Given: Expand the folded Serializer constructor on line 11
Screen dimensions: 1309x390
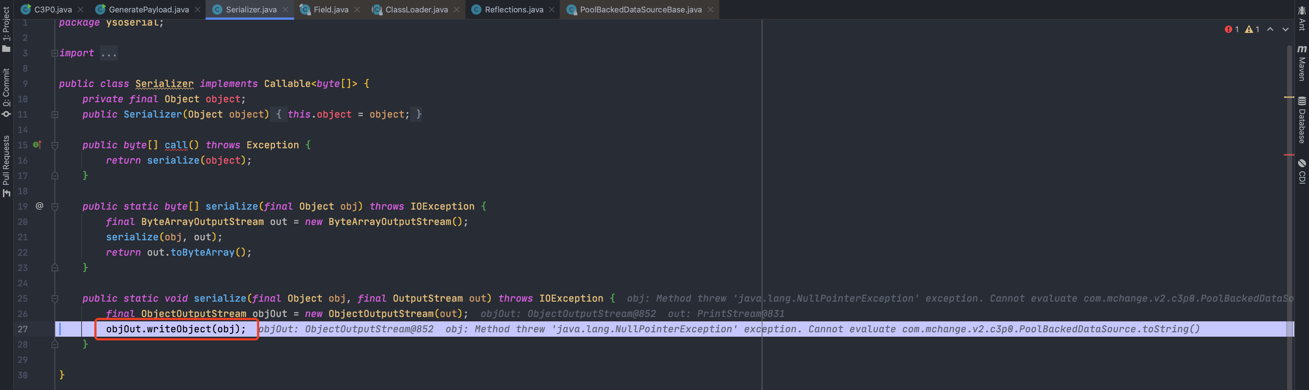Looking at the screenshot, I should click(x=55, y=115).
